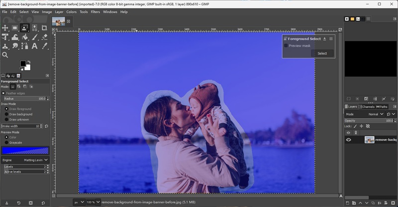The height and width of the screenshot is (207, 398).
Task: Toggle Feather edges checkbox
Action: coord(3,93)
